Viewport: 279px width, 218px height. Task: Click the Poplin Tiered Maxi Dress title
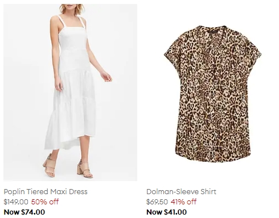point(46,191)
